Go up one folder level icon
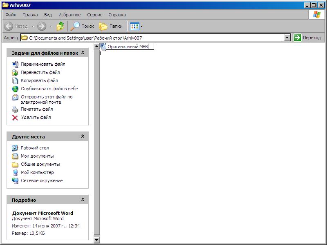 pyautogui.click(x=60, y=26)
